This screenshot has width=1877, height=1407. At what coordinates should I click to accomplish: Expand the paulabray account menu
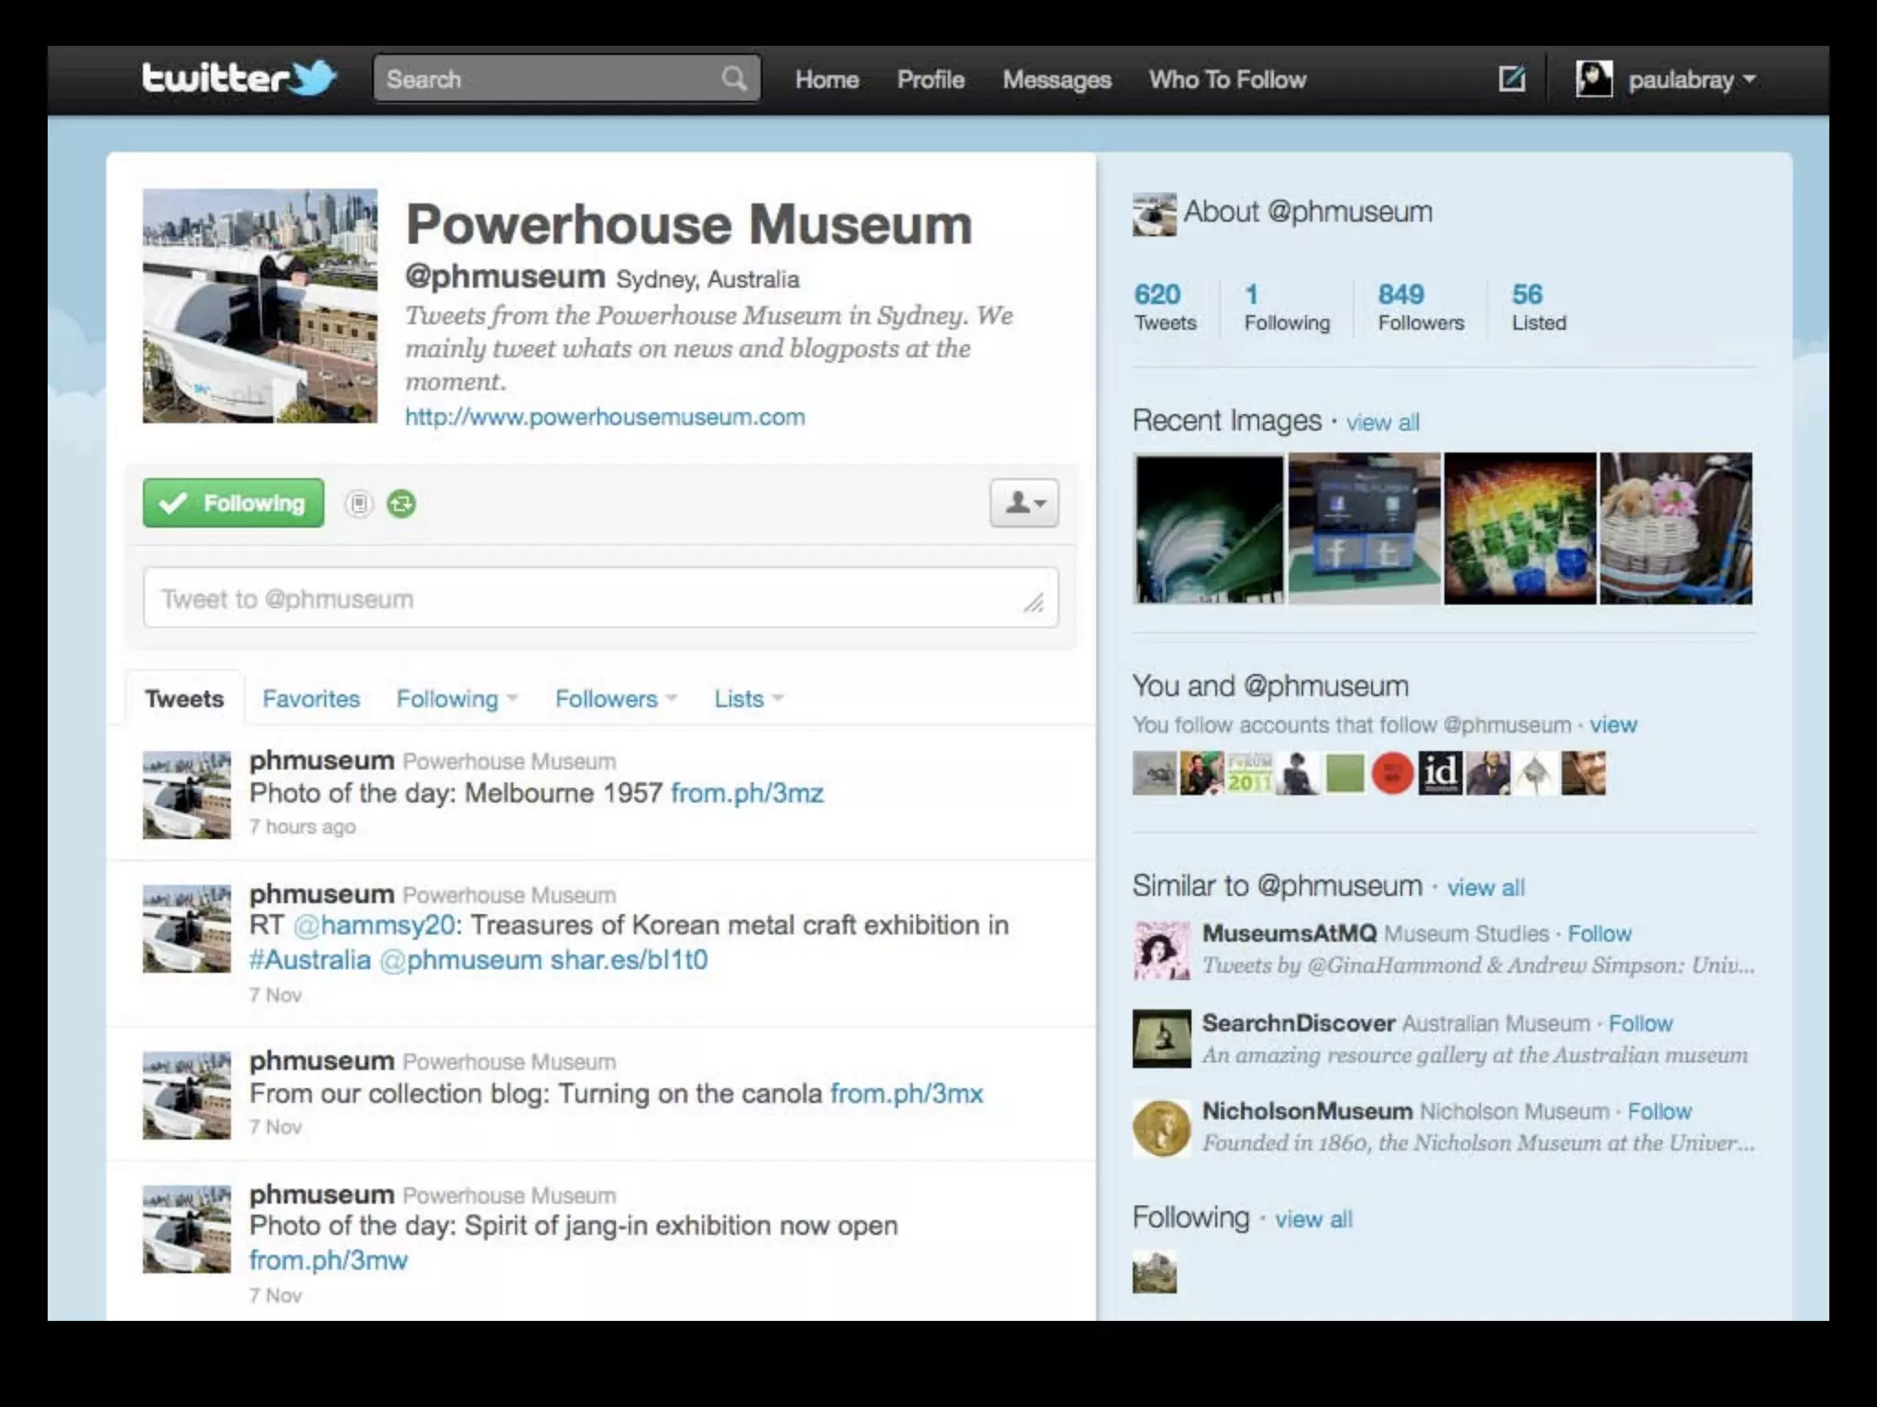click(1749, 80)
